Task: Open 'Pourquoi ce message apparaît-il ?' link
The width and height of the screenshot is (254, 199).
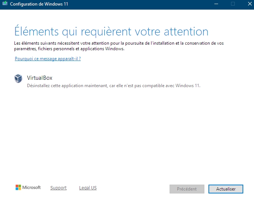Action: 48,59
